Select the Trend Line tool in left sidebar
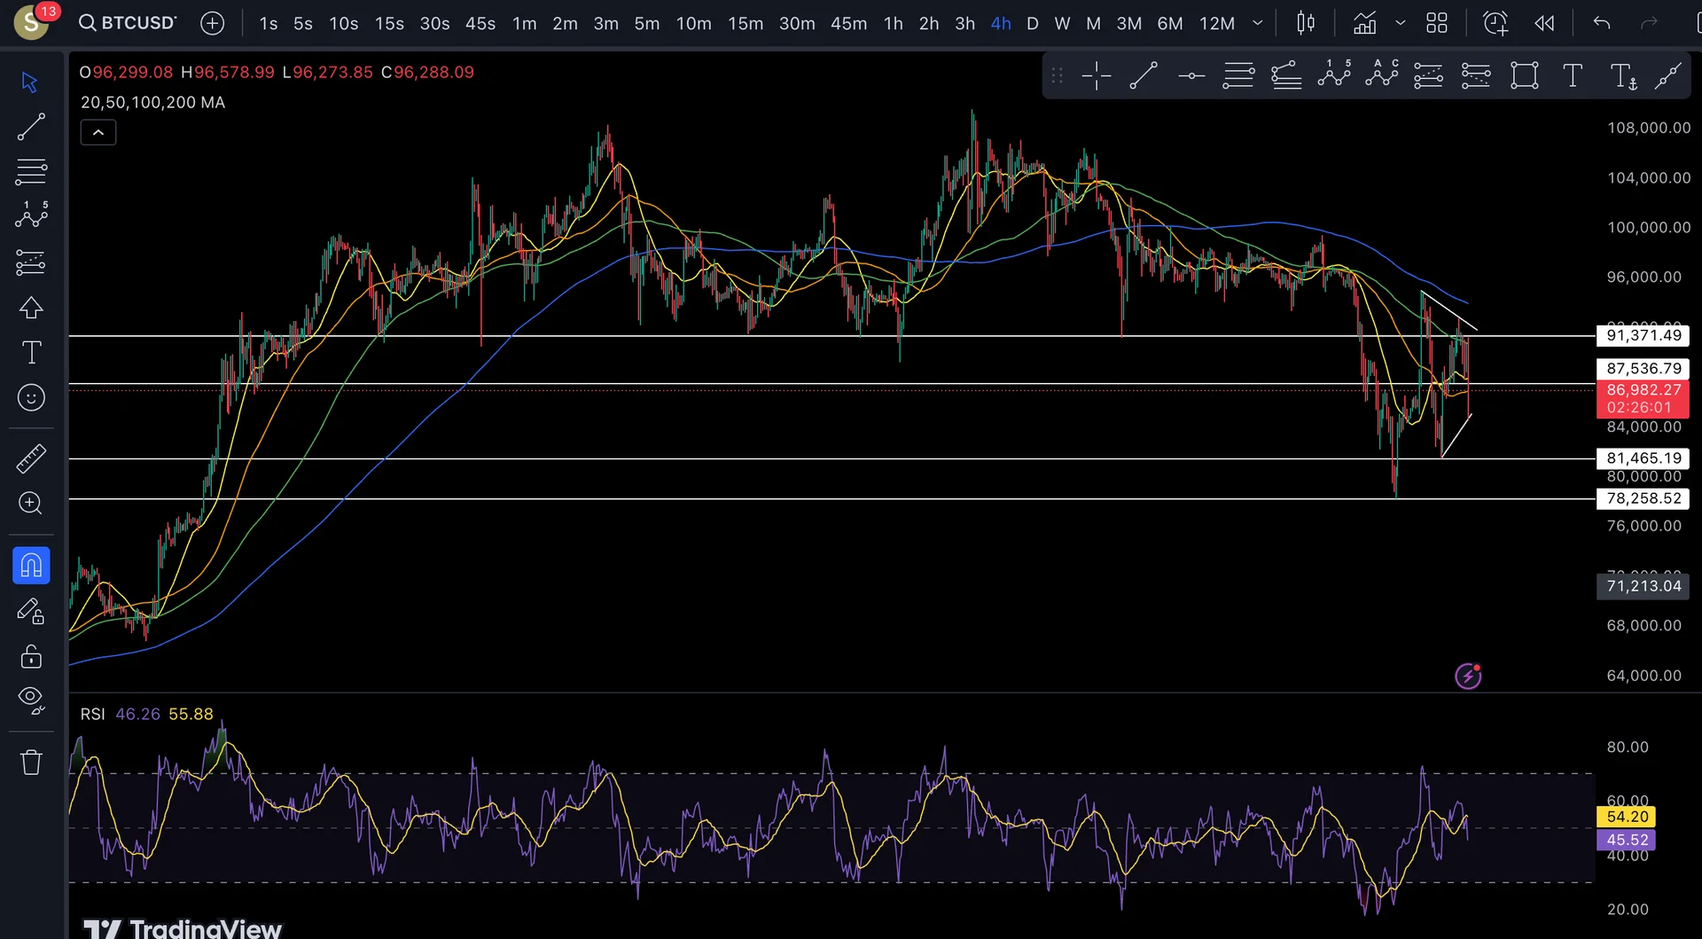The height and width of the screenshot is (939, 1702). pyautogui.click(x=31, y=128)
